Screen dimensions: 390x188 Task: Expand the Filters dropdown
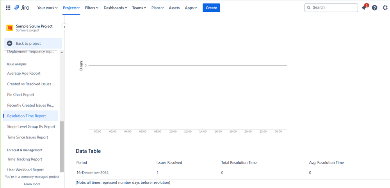click(x=92, y=8)
